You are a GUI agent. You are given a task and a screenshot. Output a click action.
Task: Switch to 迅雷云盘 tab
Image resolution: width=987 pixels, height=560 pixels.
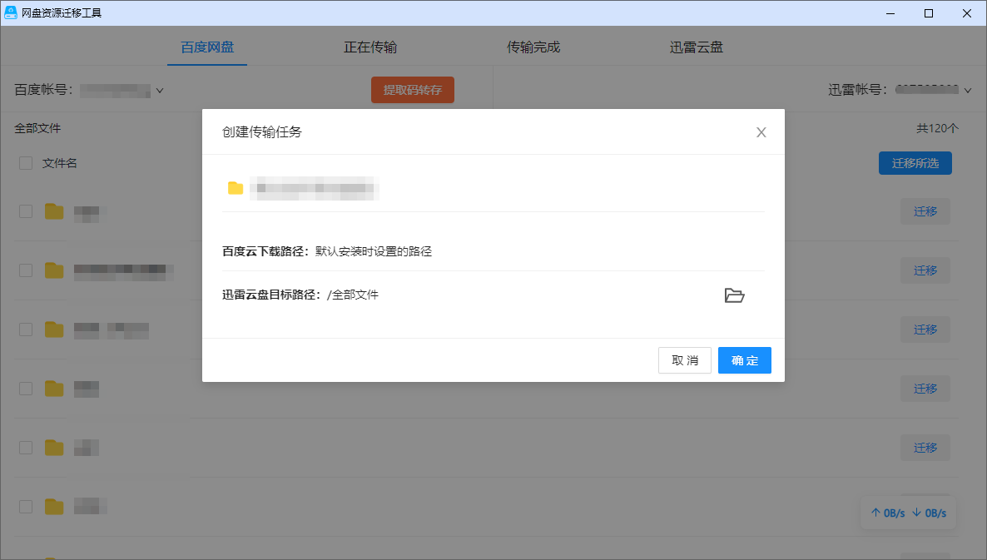697,47
